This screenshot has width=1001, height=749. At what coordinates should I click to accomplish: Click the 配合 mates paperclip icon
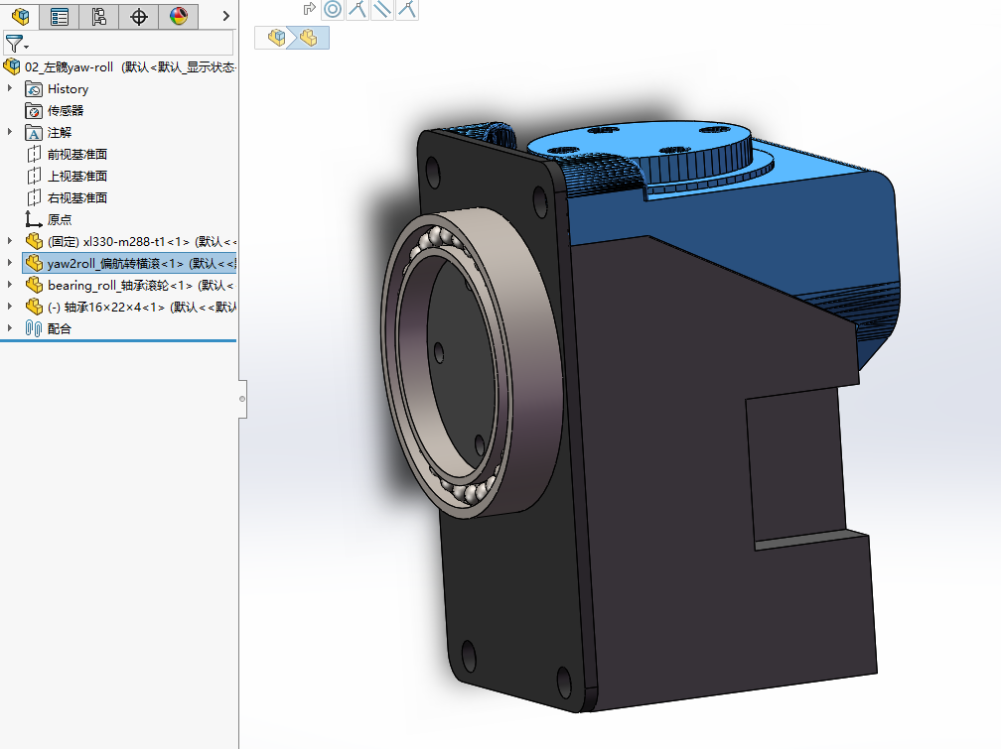pyautogui.click(x=34, y=328)
